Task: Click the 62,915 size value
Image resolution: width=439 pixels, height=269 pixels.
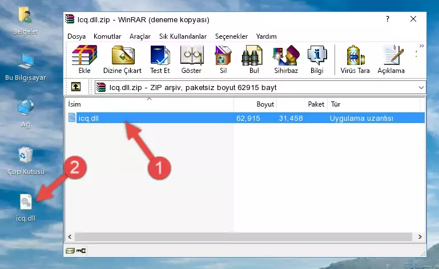Action: coord(248,119)
